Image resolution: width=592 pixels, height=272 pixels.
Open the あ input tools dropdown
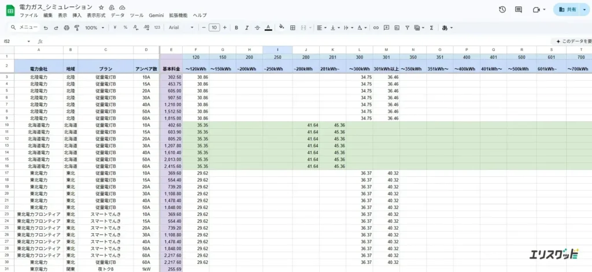[x=447, y=28]
